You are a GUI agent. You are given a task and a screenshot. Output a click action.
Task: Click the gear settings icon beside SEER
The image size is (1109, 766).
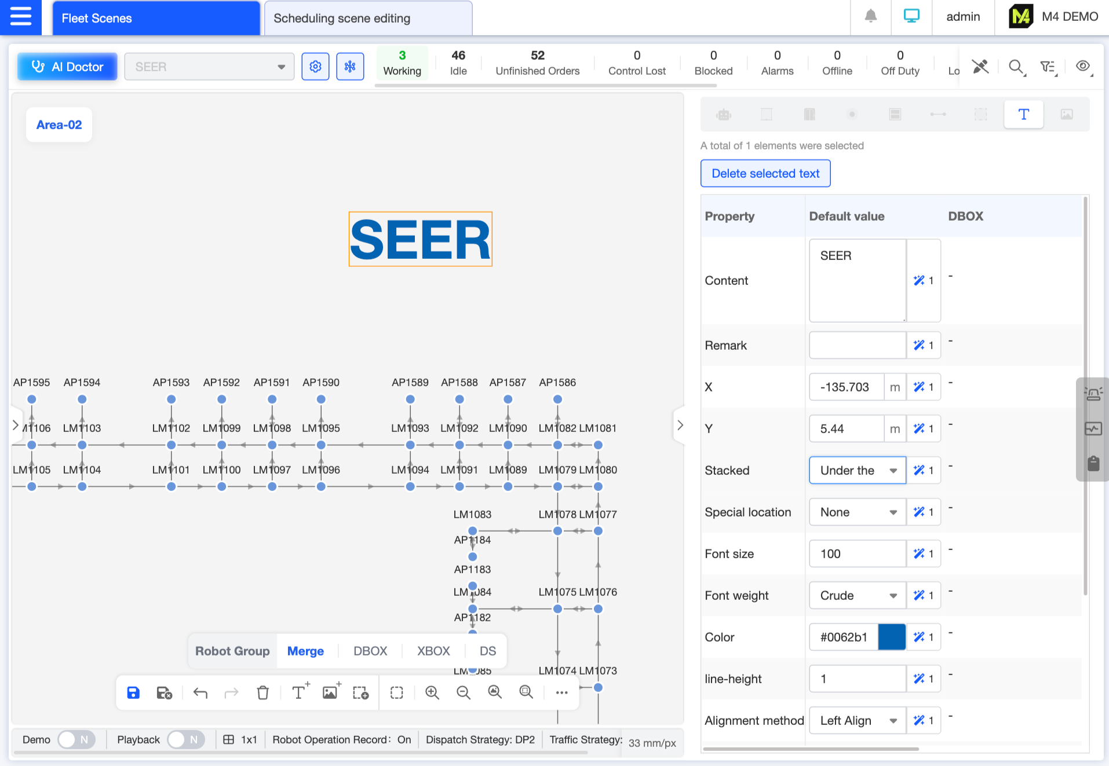coord(315,67)
